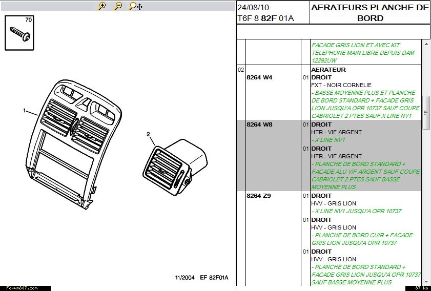Screen dimensions: 431x291
Task: Select the zoom and pan tool icon
Action: coord(135,6)
